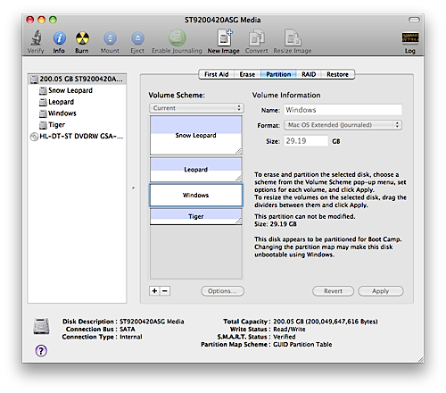Select the HL-DT-ST DVDRW drive in the sidebar
This screenshot has width=446, height=393.
[77, 136]
